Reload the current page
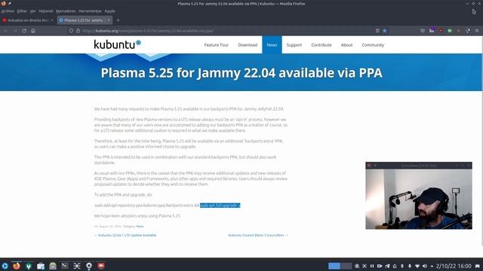483x271 pixels. (x=24, y=31)
